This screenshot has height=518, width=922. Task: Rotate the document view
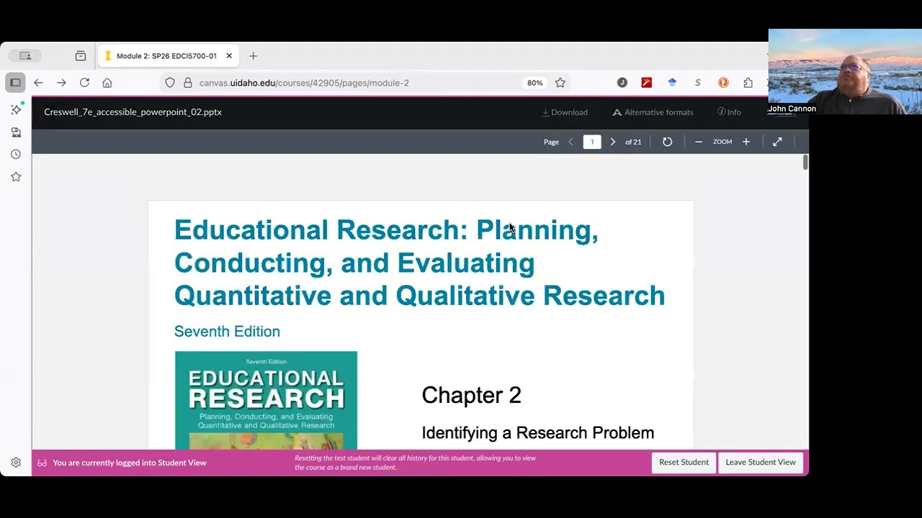pos(667,142)
